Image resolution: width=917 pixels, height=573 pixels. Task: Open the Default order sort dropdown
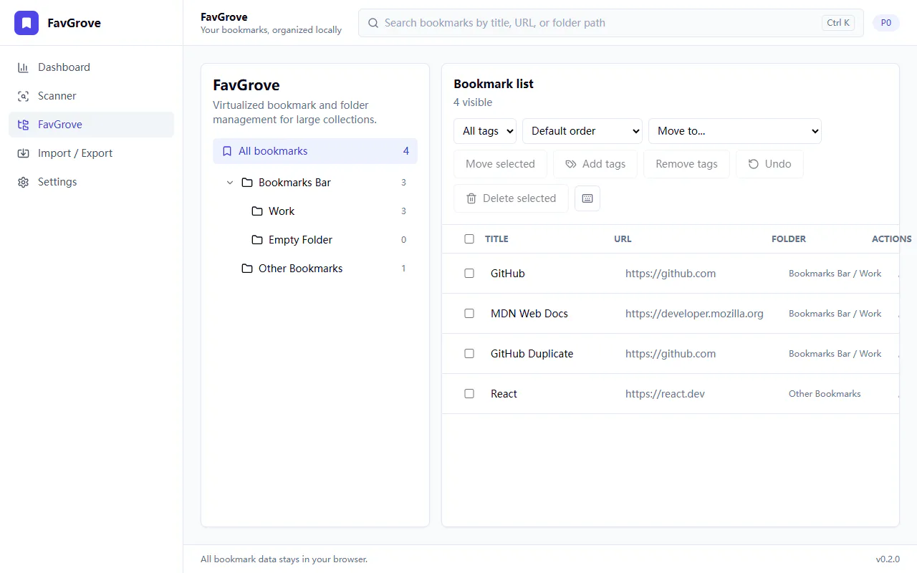(582, 131)
